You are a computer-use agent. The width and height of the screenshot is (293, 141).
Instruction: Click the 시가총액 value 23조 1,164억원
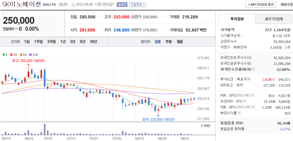point(277,30)
